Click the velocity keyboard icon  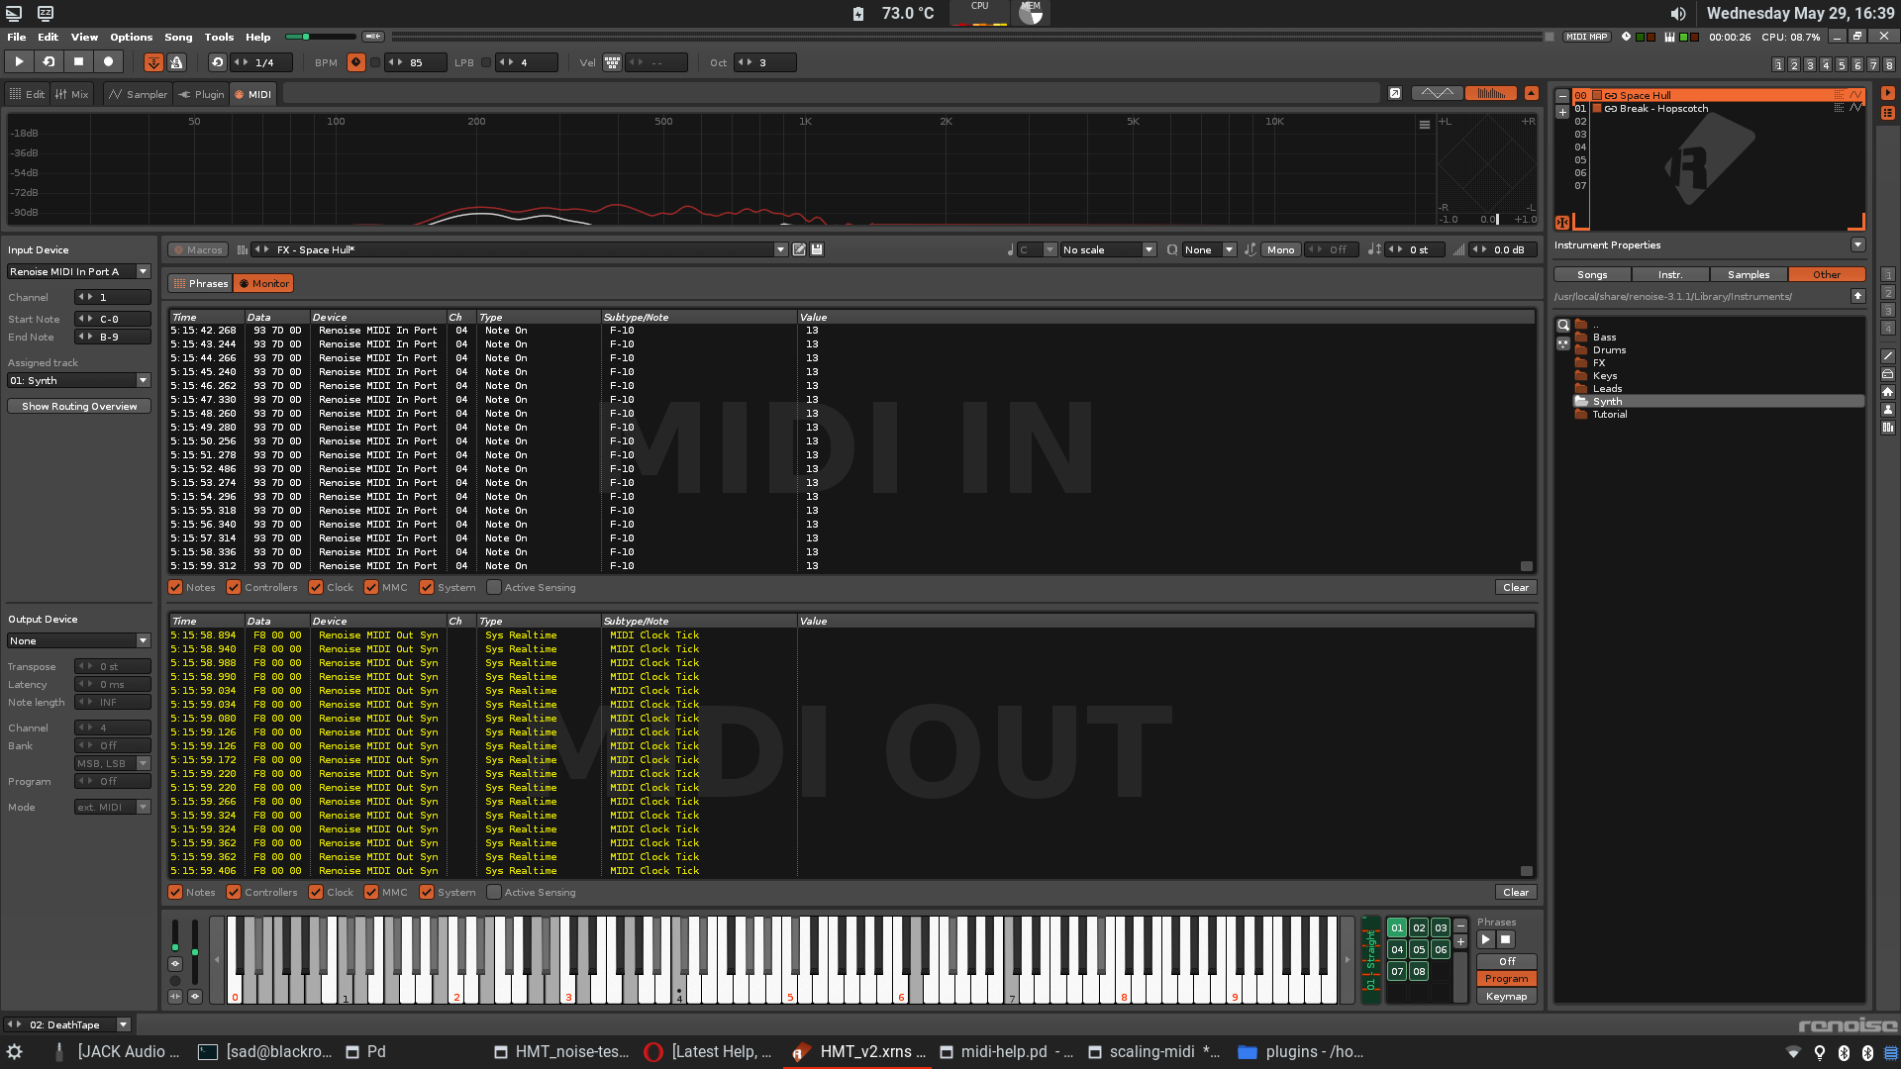click(x=613, y=62)
